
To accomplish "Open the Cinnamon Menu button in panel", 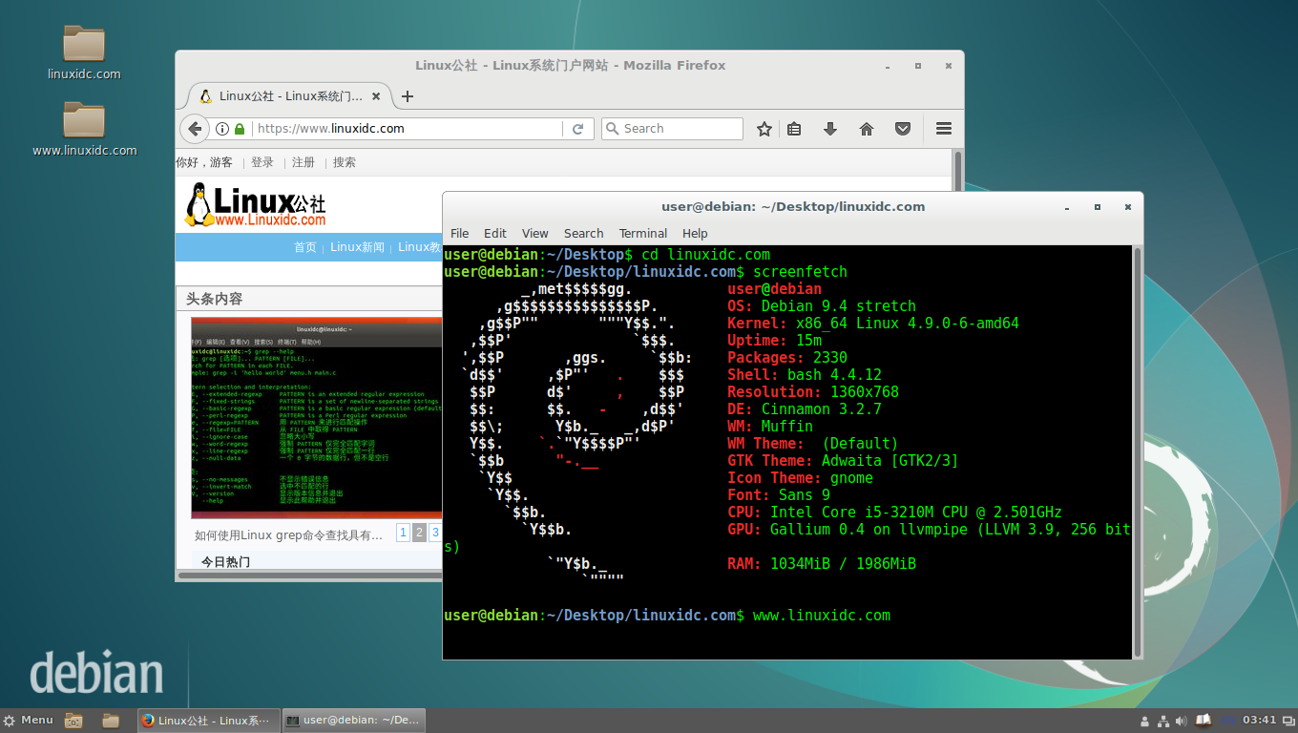I will coord(28,721).
